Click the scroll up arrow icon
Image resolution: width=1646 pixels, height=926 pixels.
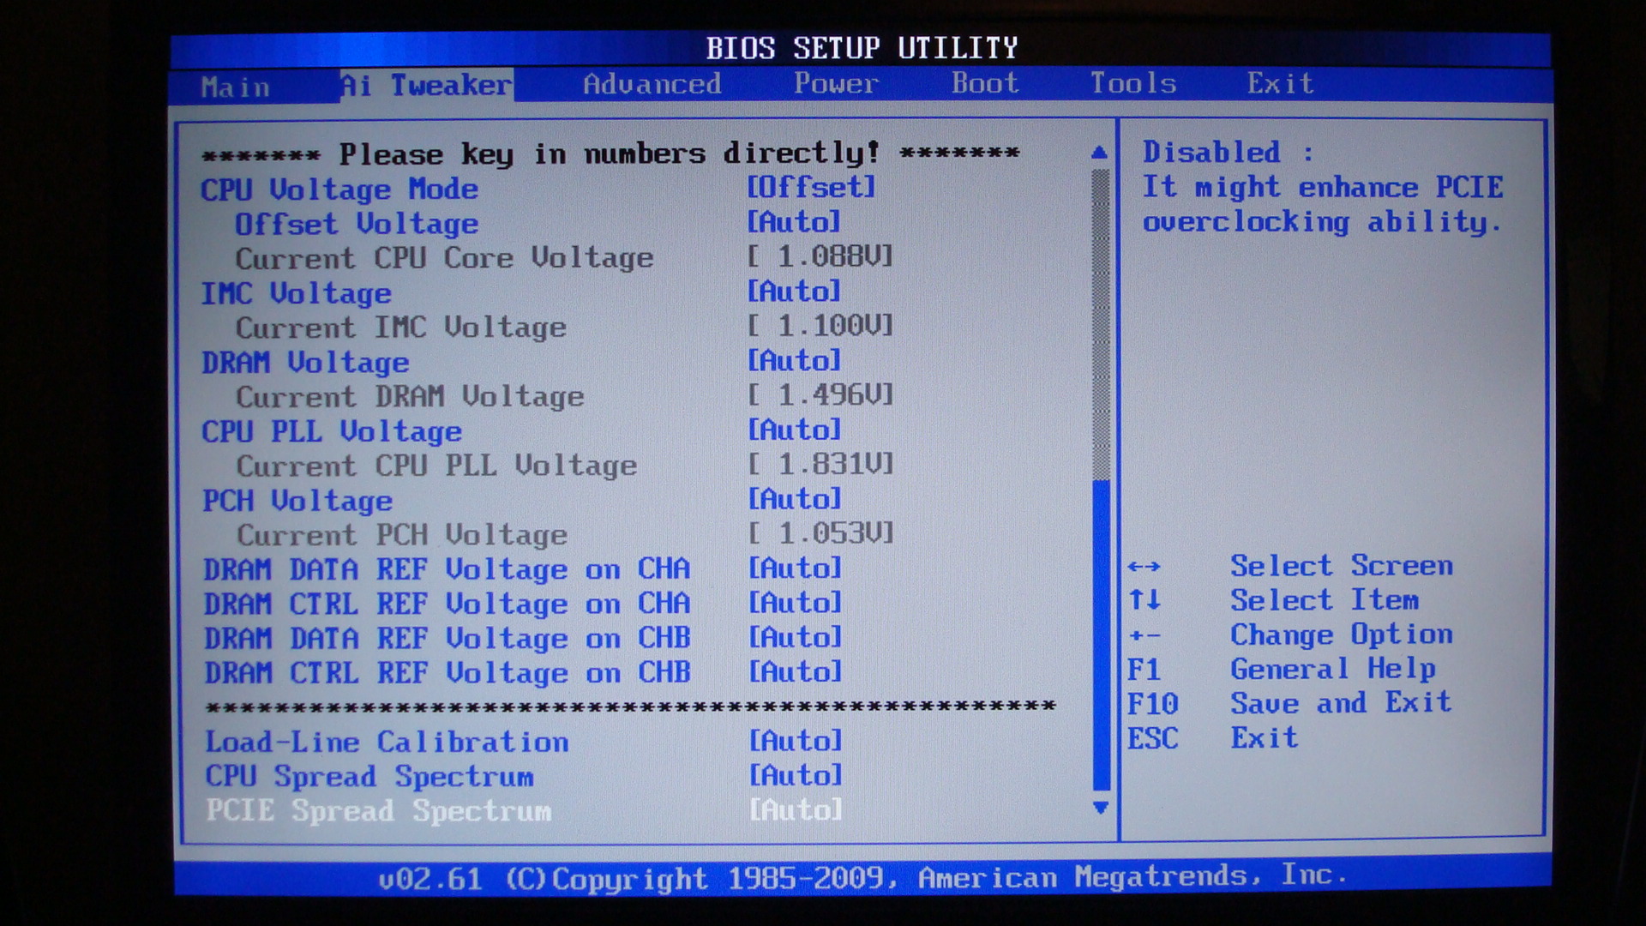1100,153
